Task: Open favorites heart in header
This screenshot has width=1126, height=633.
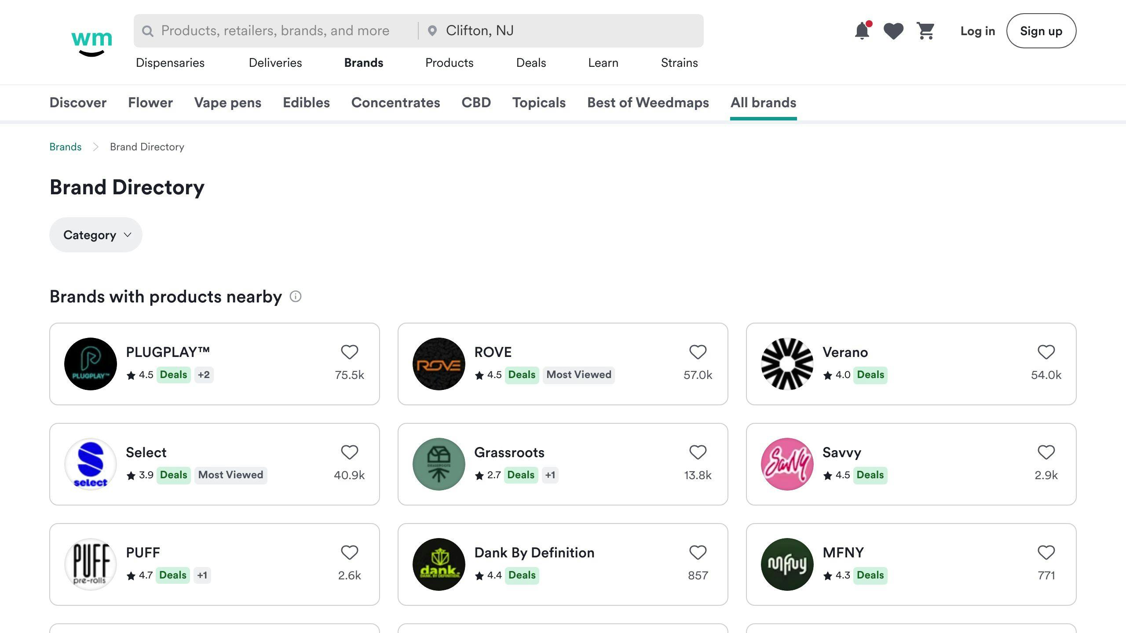Action: pyautogui.click(x=893, y=31)
